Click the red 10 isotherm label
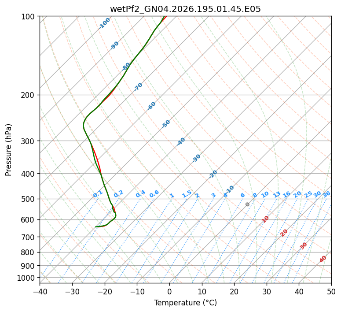The height and width of the screenshot is (312, 341). click(265, 219)
